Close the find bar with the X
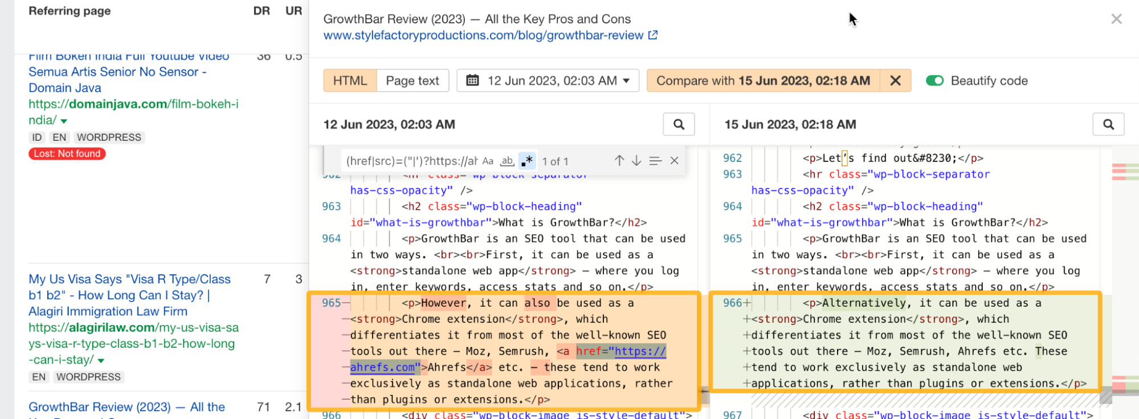This screenshot has width=1139, height=419. pyautogui.click(x=674, y=161)
